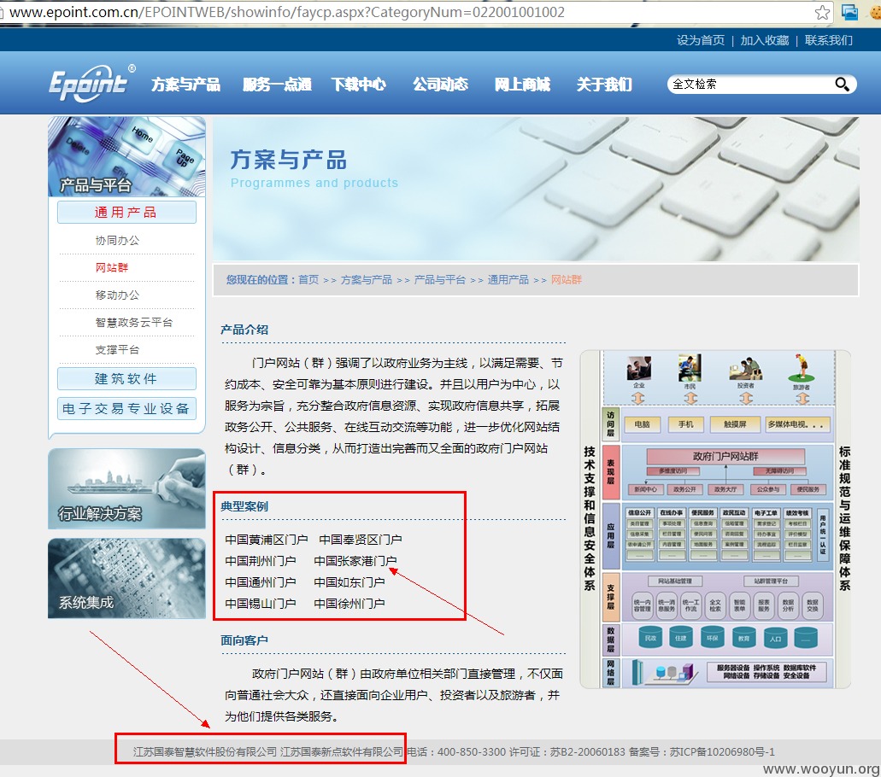This screenshot has height=777, width=881.
Task: Click the 苏ICP备10206980号-1 footer record number
Action: [x=722, y=751]
